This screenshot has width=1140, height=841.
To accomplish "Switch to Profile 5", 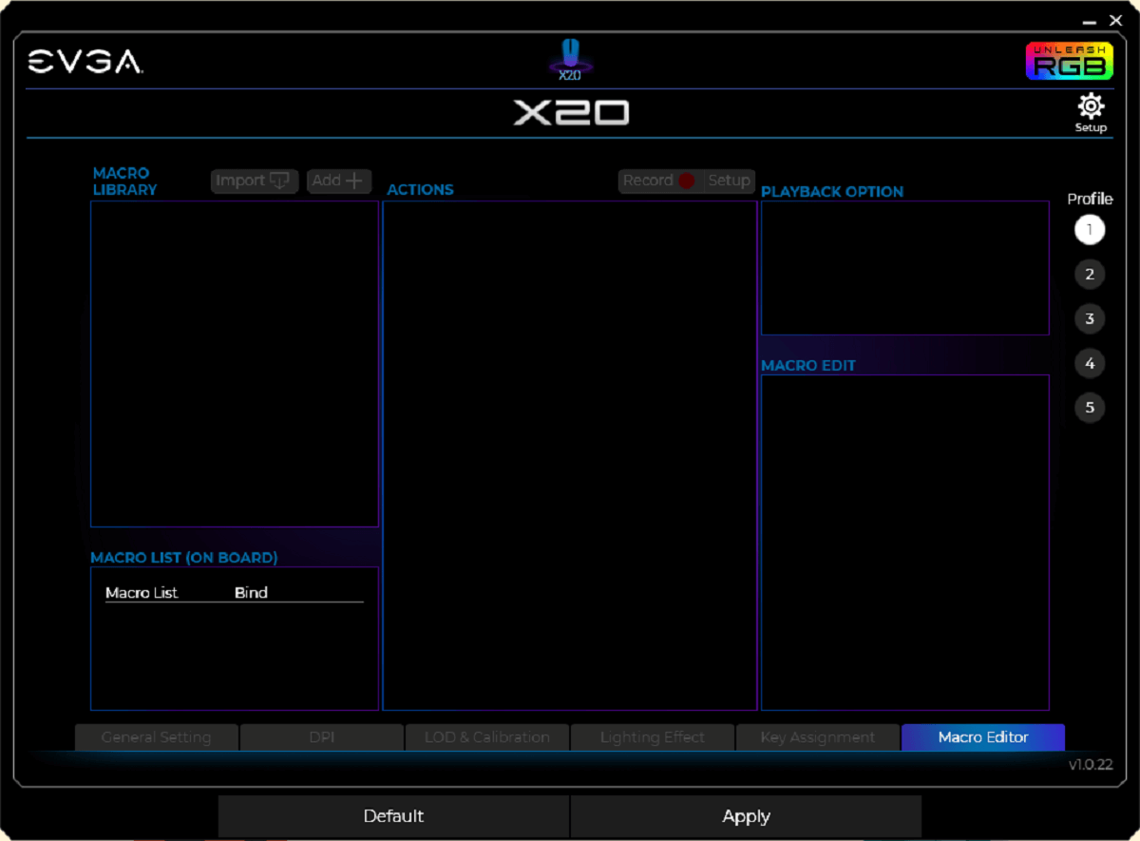I will coord(1090,409).
